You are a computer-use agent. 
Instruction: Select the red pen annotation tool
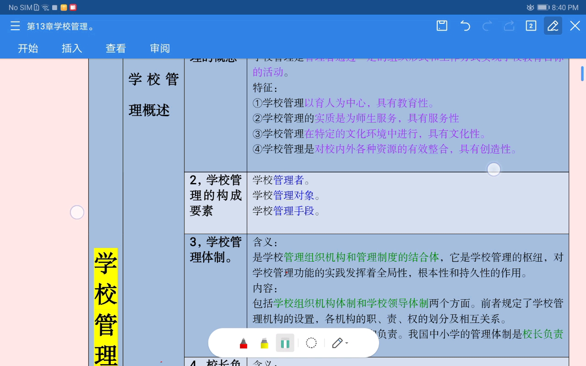click(244, 343)
